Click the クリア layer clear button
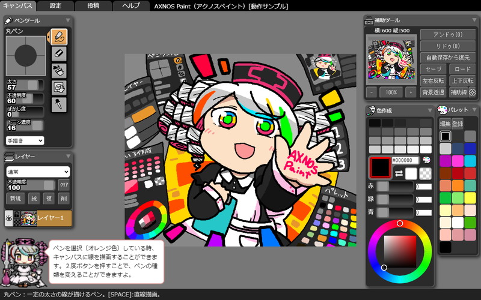This screenshot has width=481, height=300. click(x=64, y=185)
